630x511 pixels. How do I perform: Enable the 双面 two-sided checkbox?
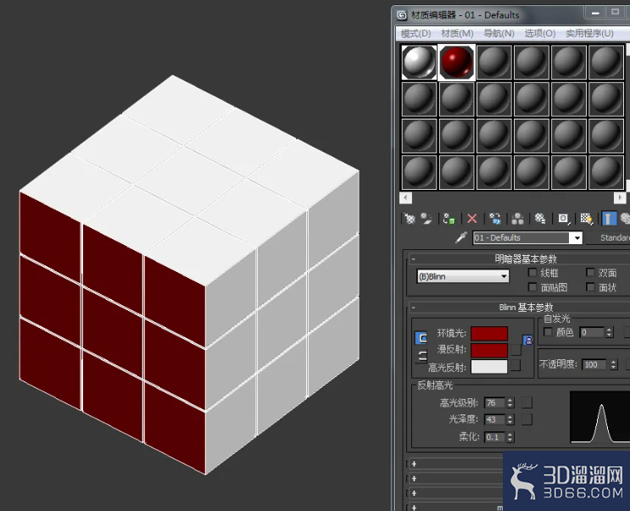[590, 273]
